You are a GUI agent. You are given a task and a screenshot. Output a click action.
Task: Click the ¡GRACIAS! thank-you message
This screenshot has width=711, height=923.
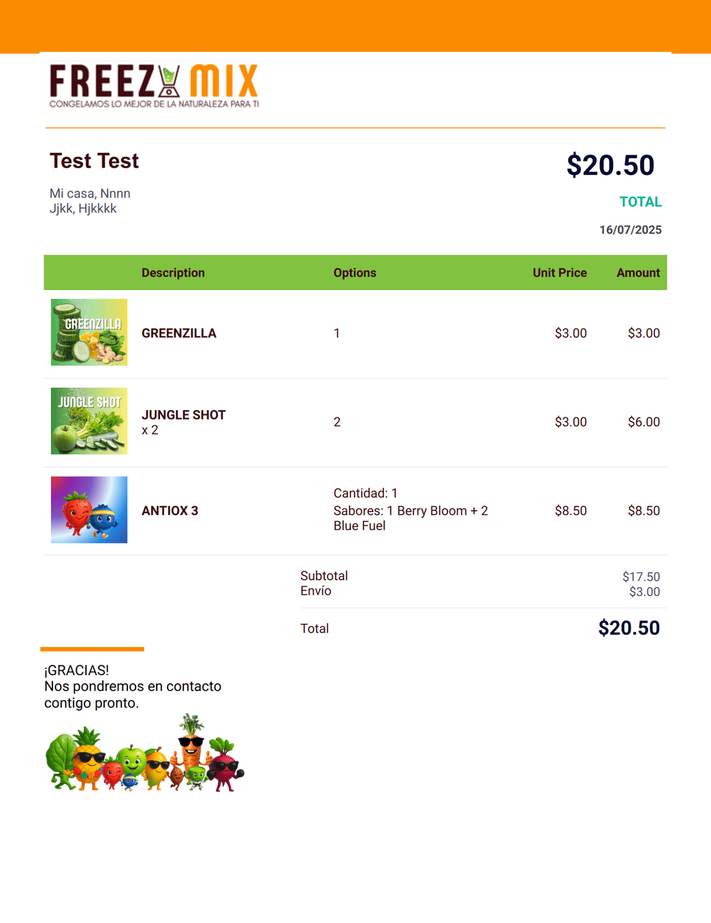77,670
